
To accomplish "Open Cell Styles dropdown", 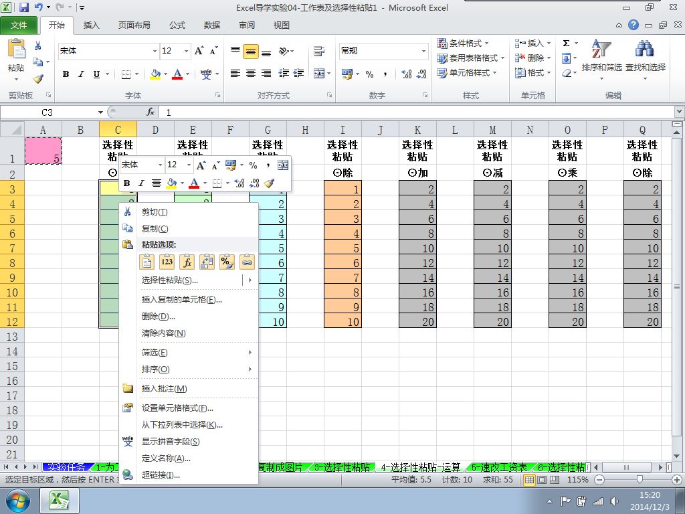I will pyautogui.click(x=467, y=72).
